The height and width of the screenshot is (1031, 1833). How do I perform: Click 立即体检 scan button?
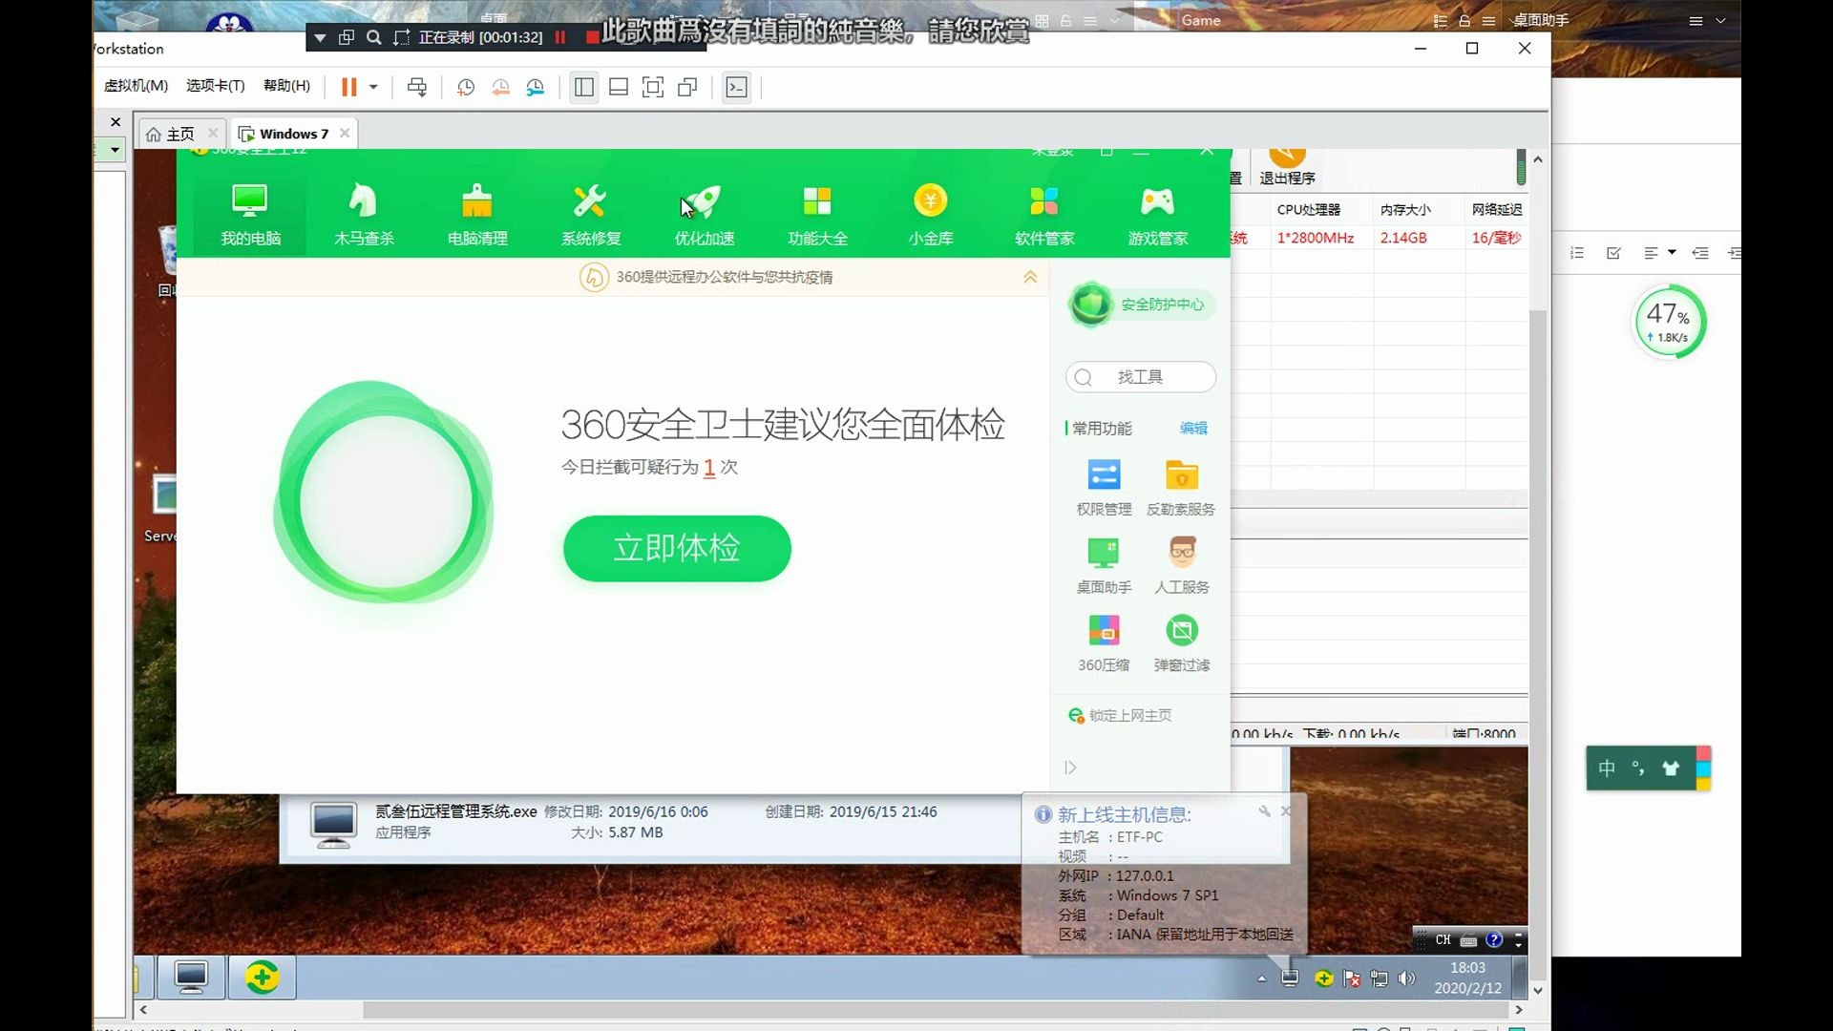677,548
